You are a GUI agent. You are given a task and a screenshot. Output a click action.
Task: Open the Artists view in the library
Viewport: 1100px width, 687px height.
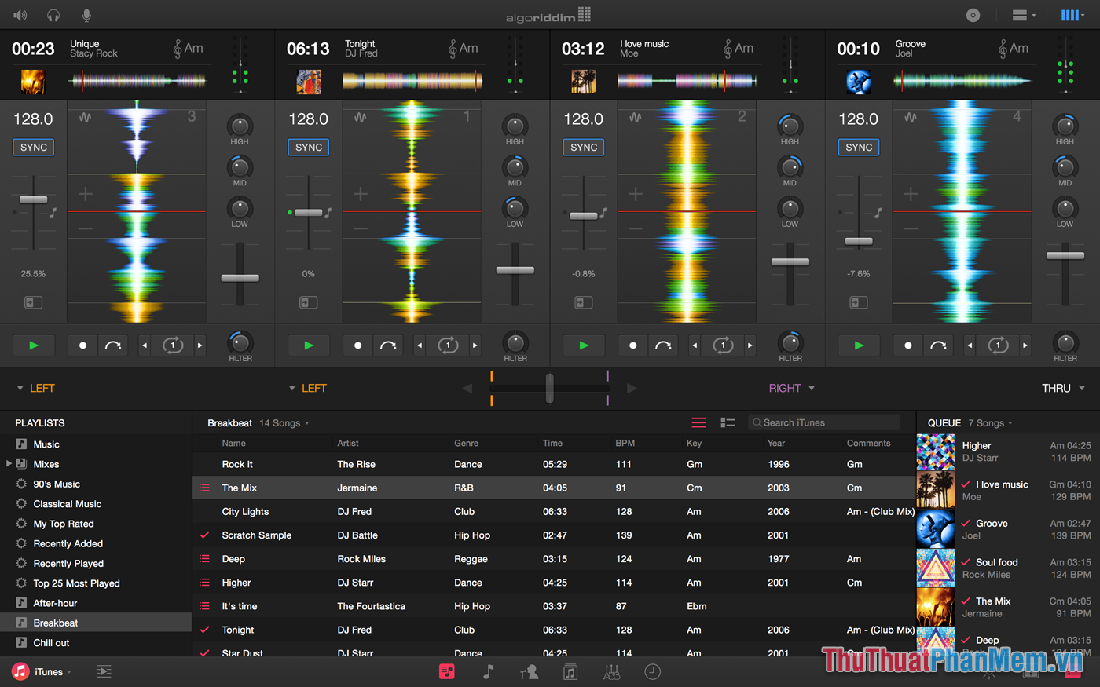[529, 672]
